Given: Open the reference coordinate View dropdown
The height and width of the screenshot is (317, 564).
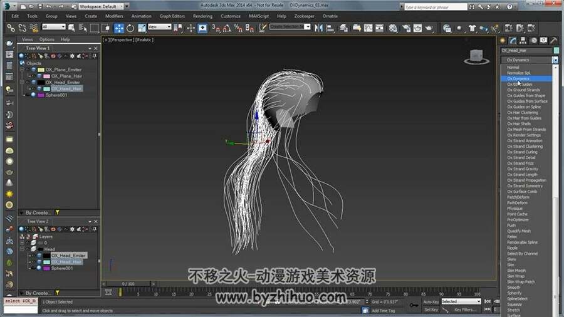Looking at the screenshot, I should (159, 27).
